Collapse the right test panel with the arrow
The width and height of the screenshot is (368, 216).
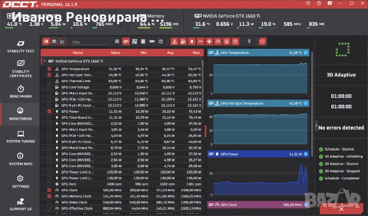(x=316, y=126)
